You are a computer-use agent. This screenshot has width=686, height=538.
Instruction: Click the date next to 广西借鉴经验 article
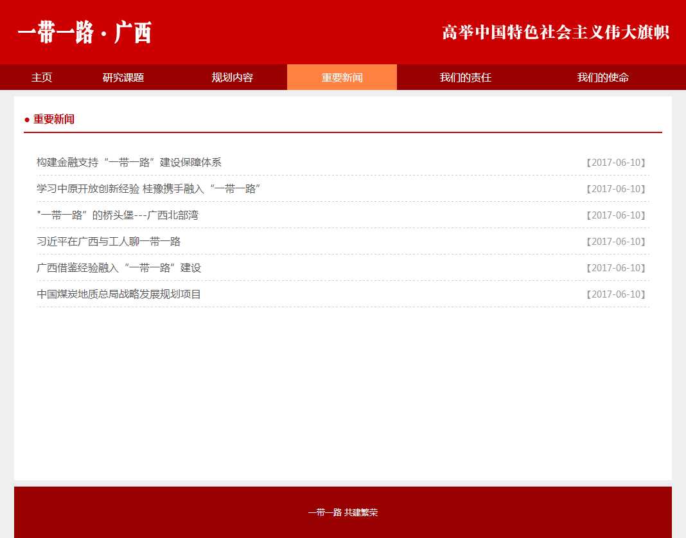pos(616,268)
